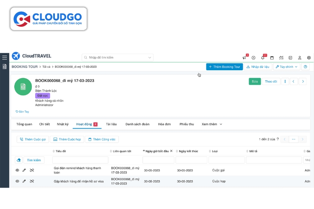View the 'Gặp khách hàng' activity via eye icon
The height and width of the screenshot is (209, 314).
click(18, 181)
